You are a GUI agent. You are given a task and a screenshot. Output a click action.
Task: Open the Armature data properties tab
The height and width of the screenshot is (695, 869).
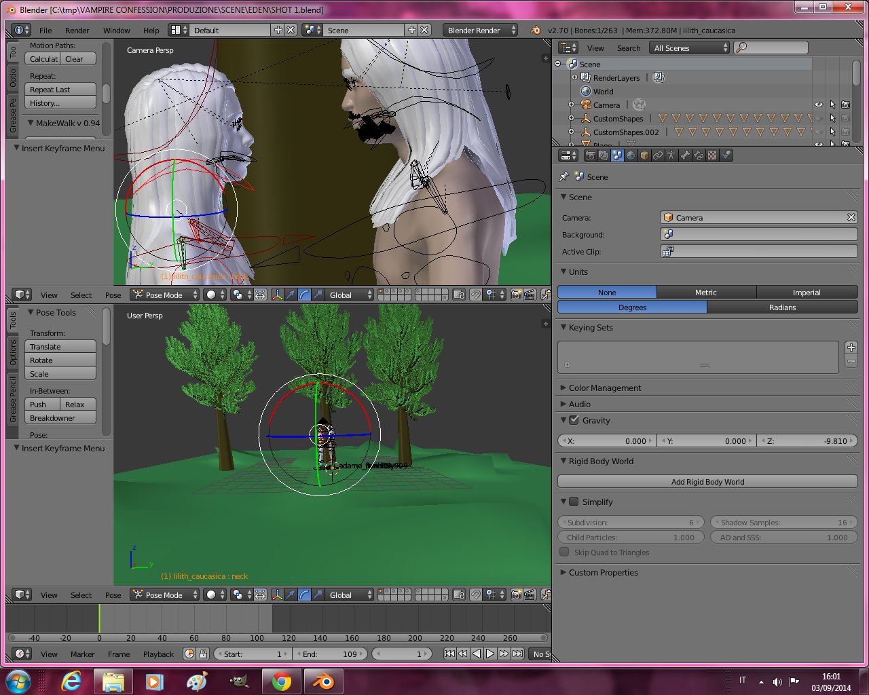[x=671, y=155]
